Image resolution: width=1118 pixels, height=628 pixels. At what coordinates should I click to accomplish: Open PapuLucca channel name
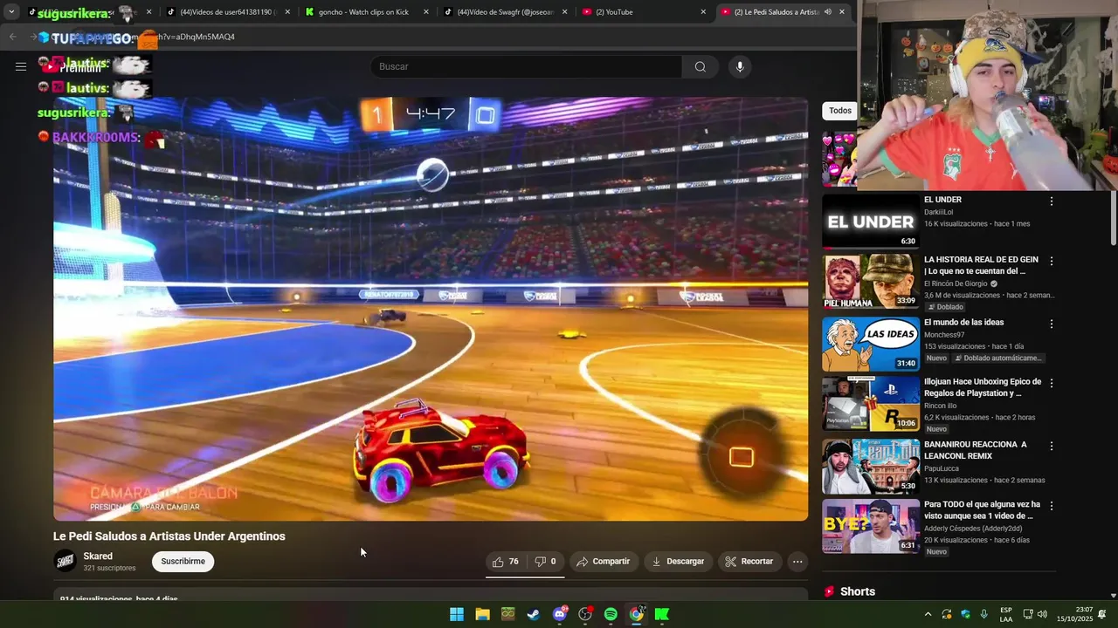[940, 468]
